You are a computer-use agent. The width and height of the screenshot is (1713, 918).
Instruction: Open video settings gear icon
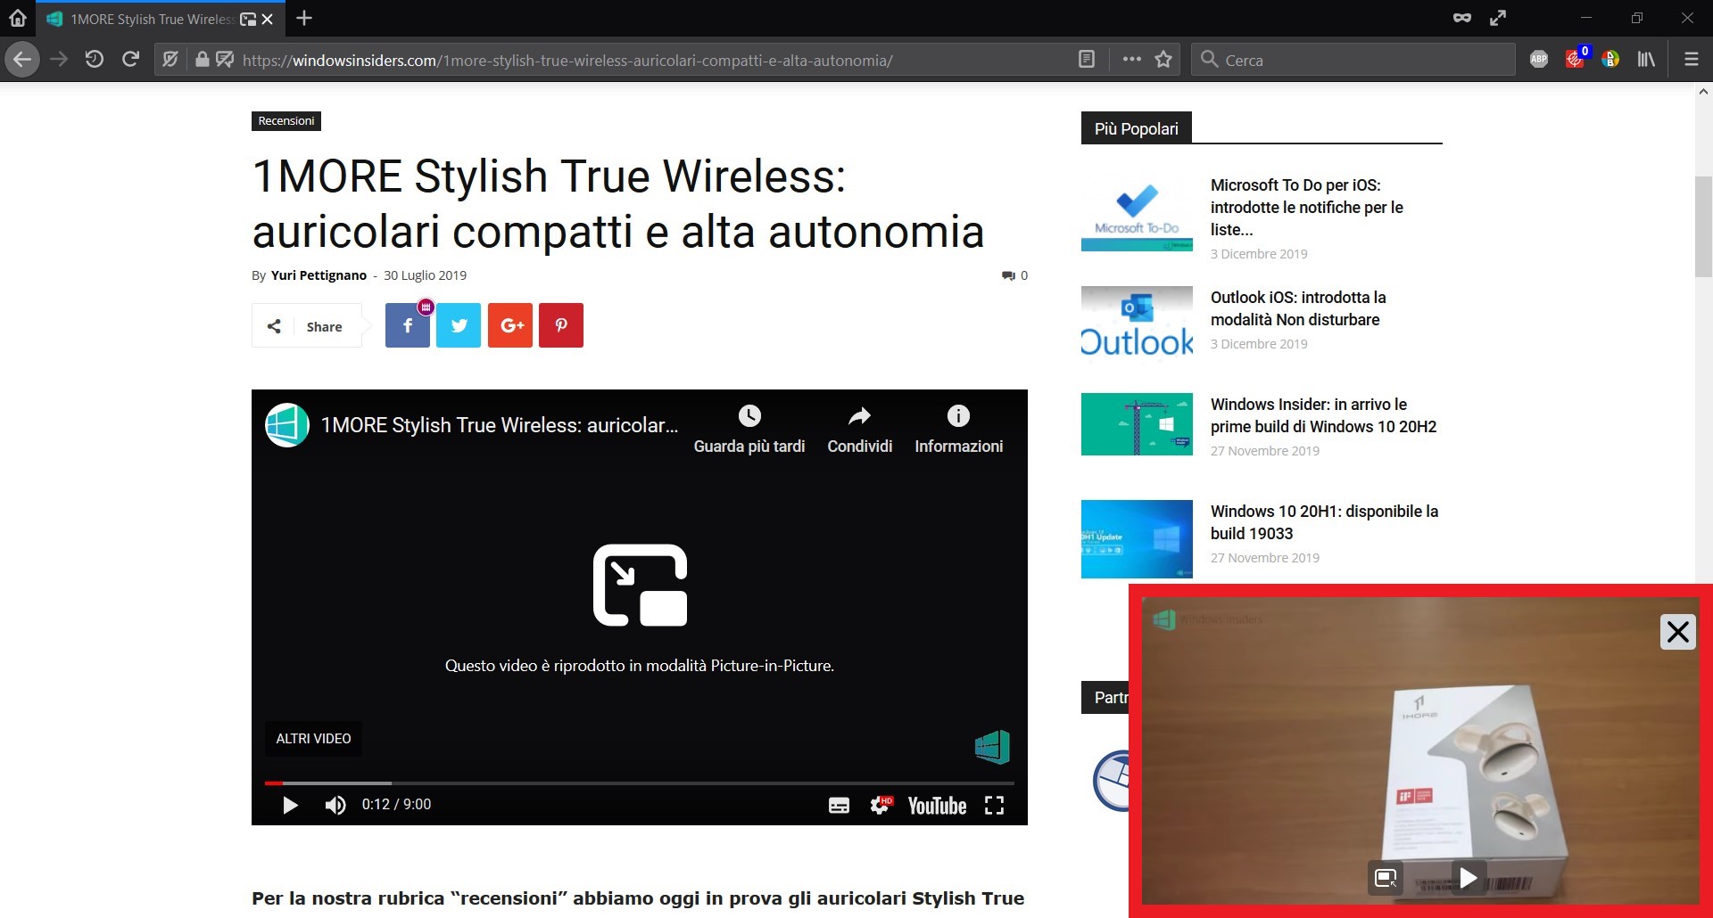[881, 805]
